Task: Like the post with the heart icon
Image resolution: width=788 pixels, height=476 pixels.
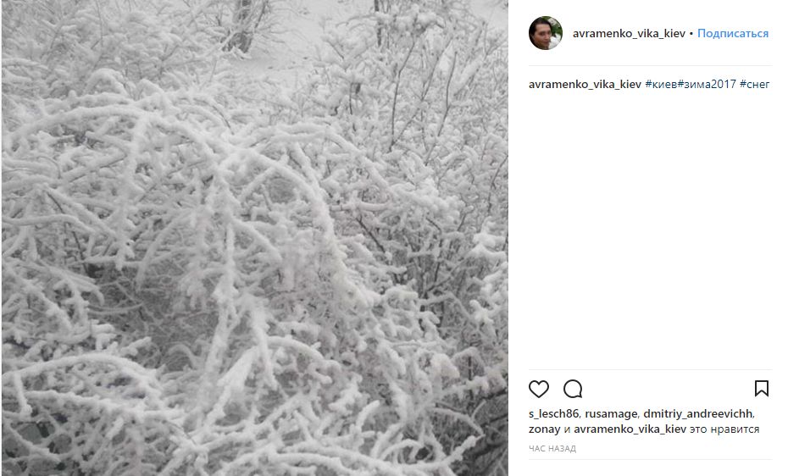Action: [539, 389]
